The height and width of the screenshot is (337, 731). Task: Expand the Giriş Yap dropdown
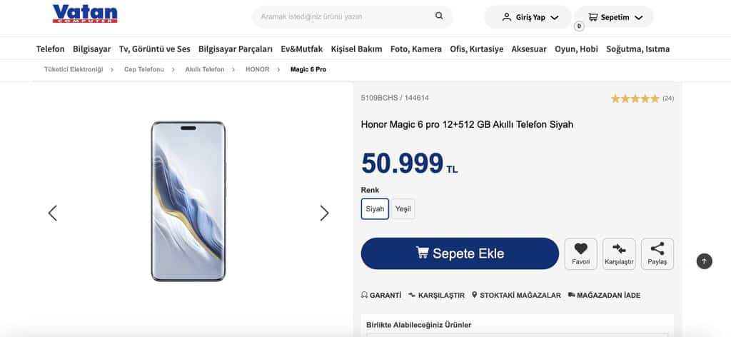[528, 17]
